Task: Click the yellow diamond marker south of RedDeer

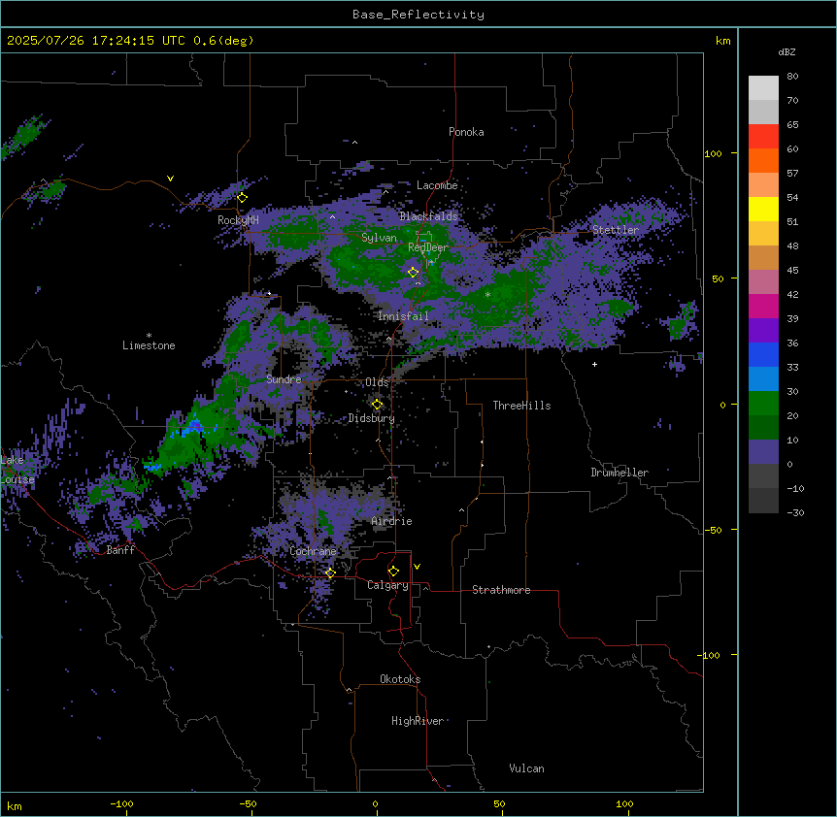Action: (x=413, y=273)
